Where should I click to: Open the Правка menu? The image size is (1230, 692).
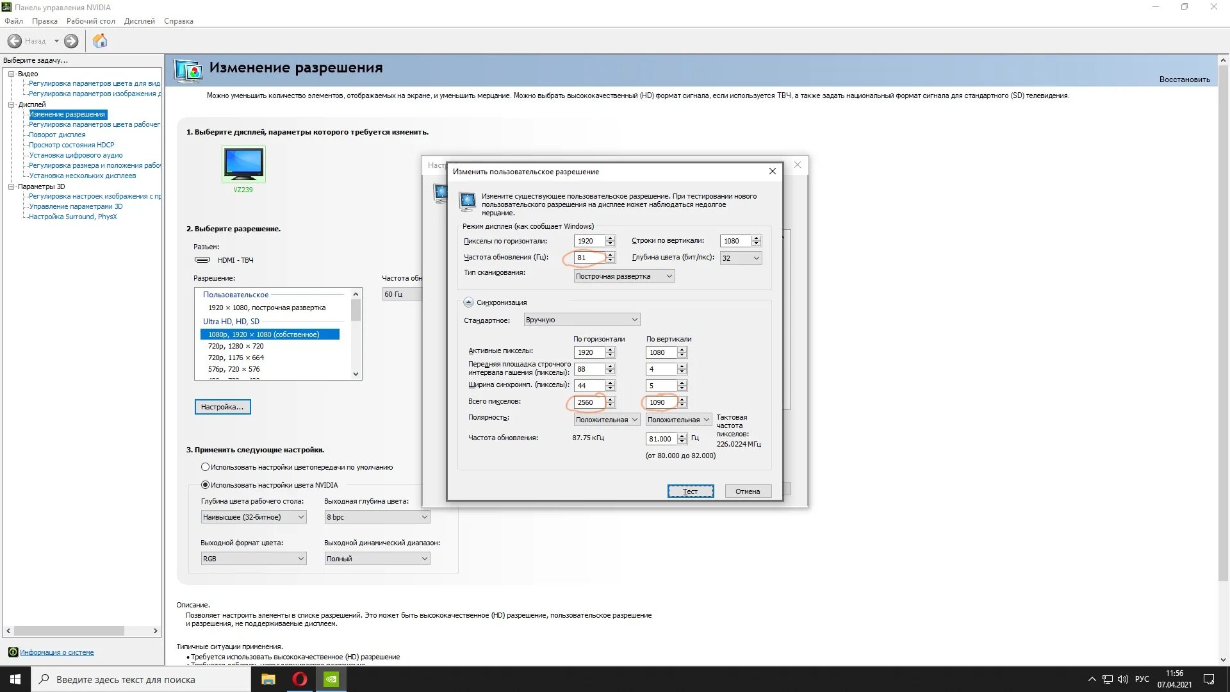point(45,21)
